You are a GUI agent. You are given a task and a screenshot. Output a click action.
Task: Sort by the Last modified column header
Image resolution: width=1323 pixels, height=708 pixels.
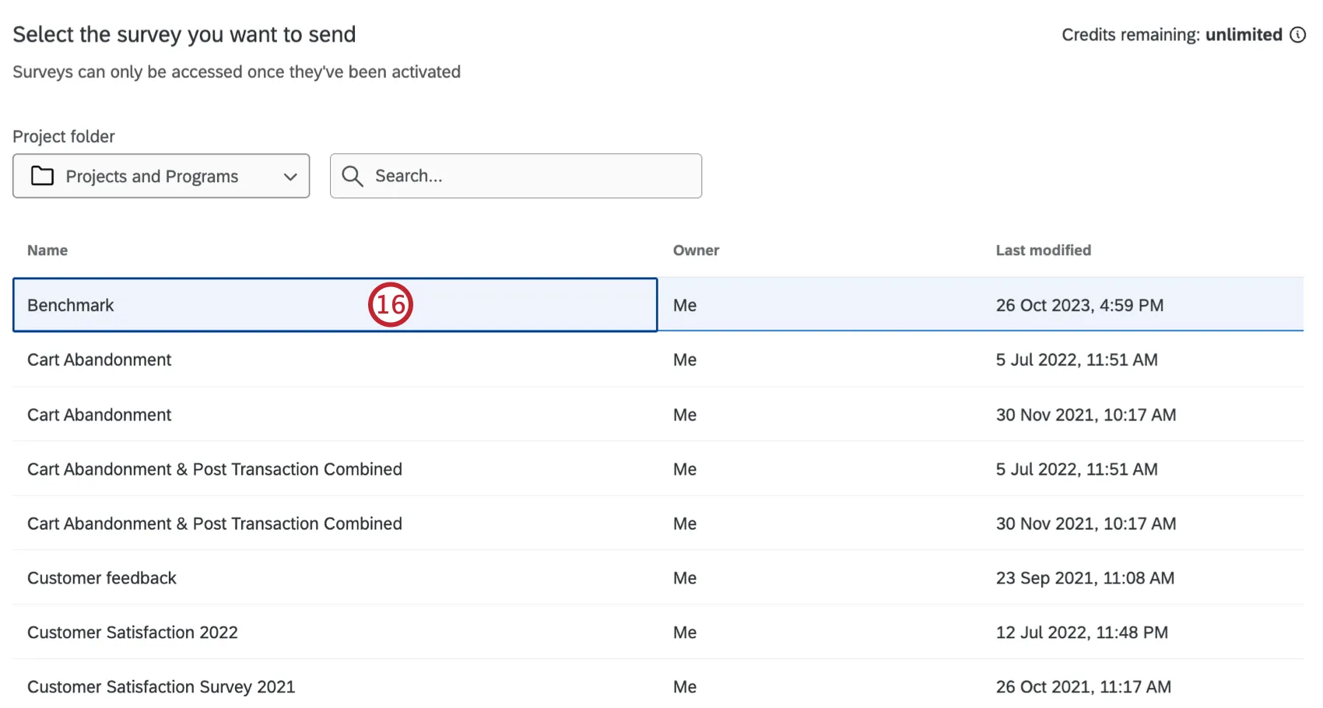[1043, 250]
